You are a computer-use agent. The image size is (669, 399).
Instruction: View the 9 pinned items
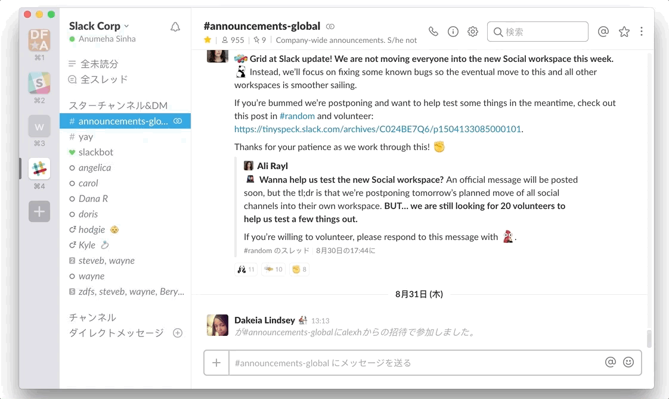(x=259, y=40)
